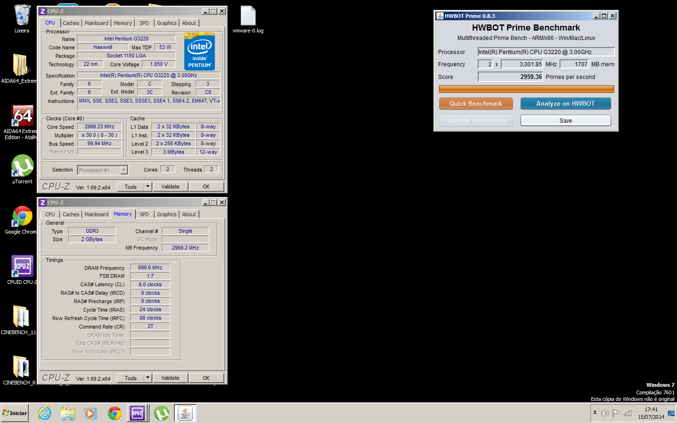677x423 pixels.
Task: Click the volume speaker tray icon
Action: tap(605, 413)
